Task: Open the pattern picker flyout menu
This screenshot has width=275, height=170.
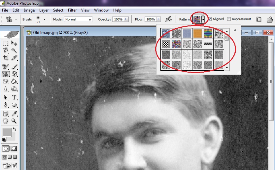Action: pyautogui.click(x=235, y=30)
